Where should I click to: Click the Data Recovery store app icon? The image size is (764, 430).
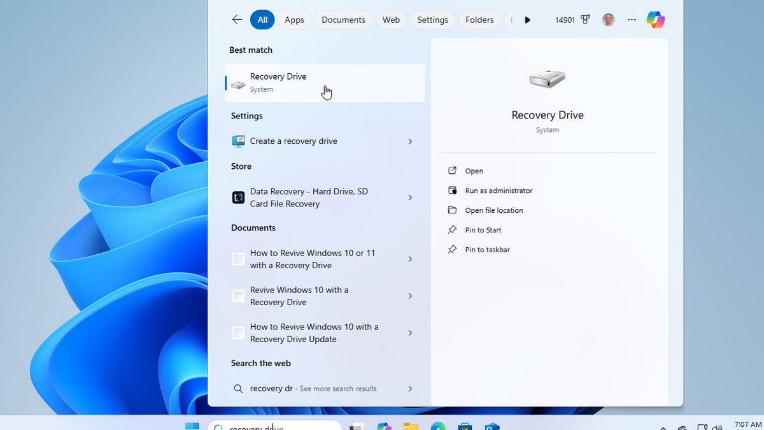[x=238, y=197]
